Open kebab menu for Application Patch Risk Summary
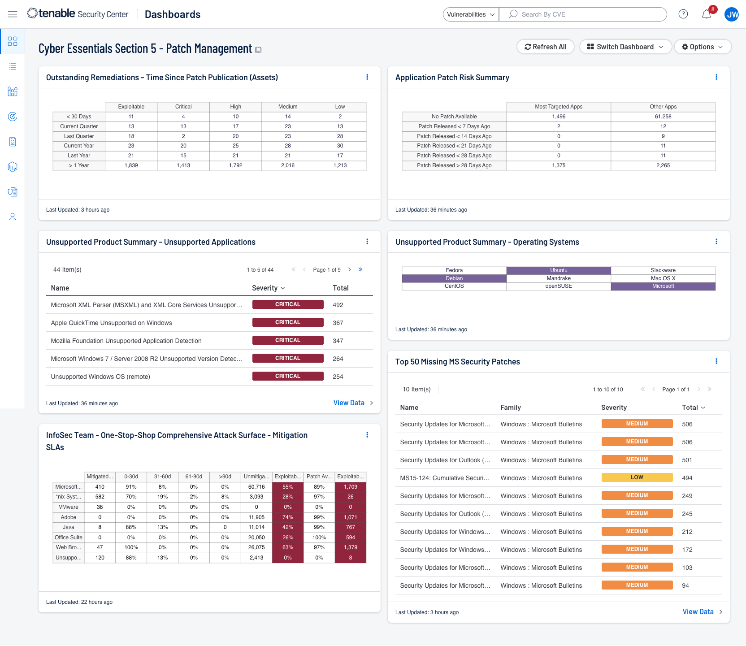Screen dimensions: 746x646 tap(716, 77)
